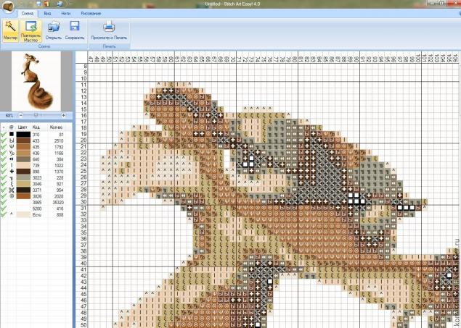Click stitch count 35320 for thread 3865

click(57, 202)
